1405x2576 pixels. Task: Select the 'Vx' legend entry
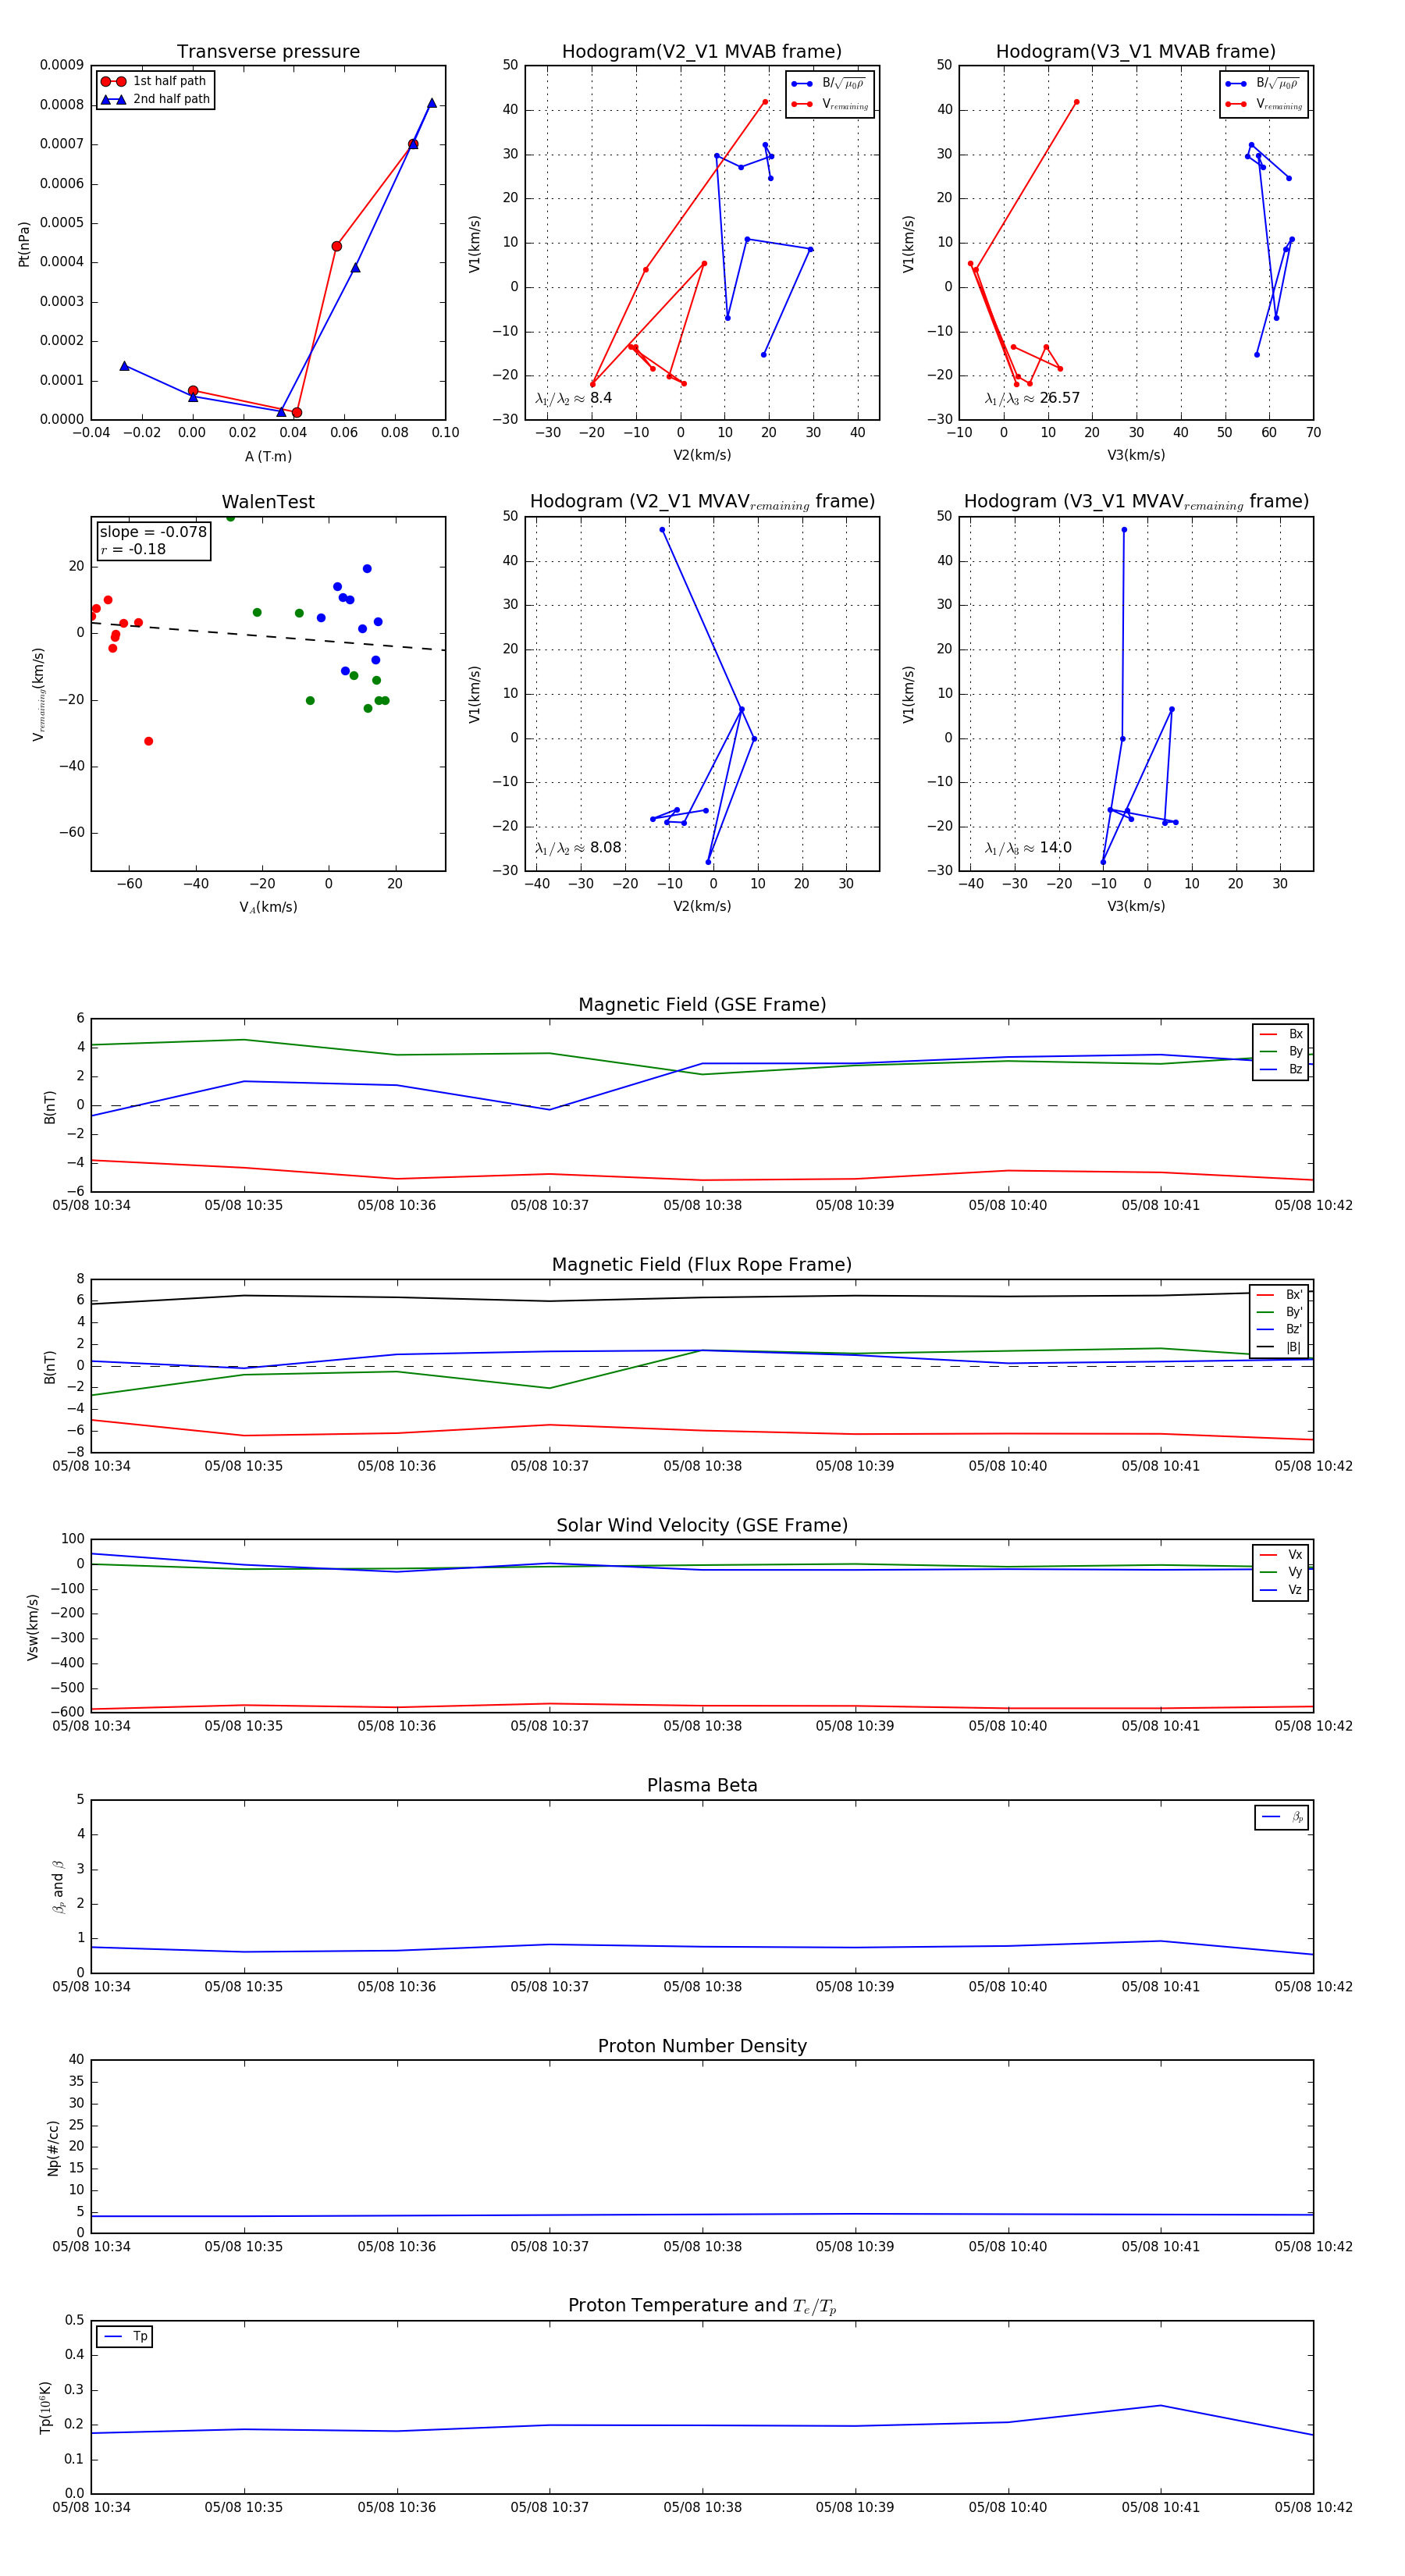[x=1281, y=1555]
